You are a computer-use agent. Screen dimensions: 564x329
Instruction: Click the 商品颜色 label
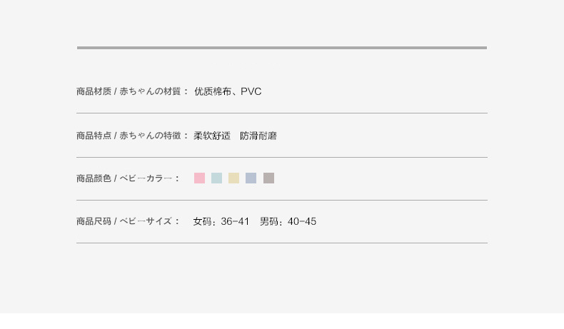94,178
